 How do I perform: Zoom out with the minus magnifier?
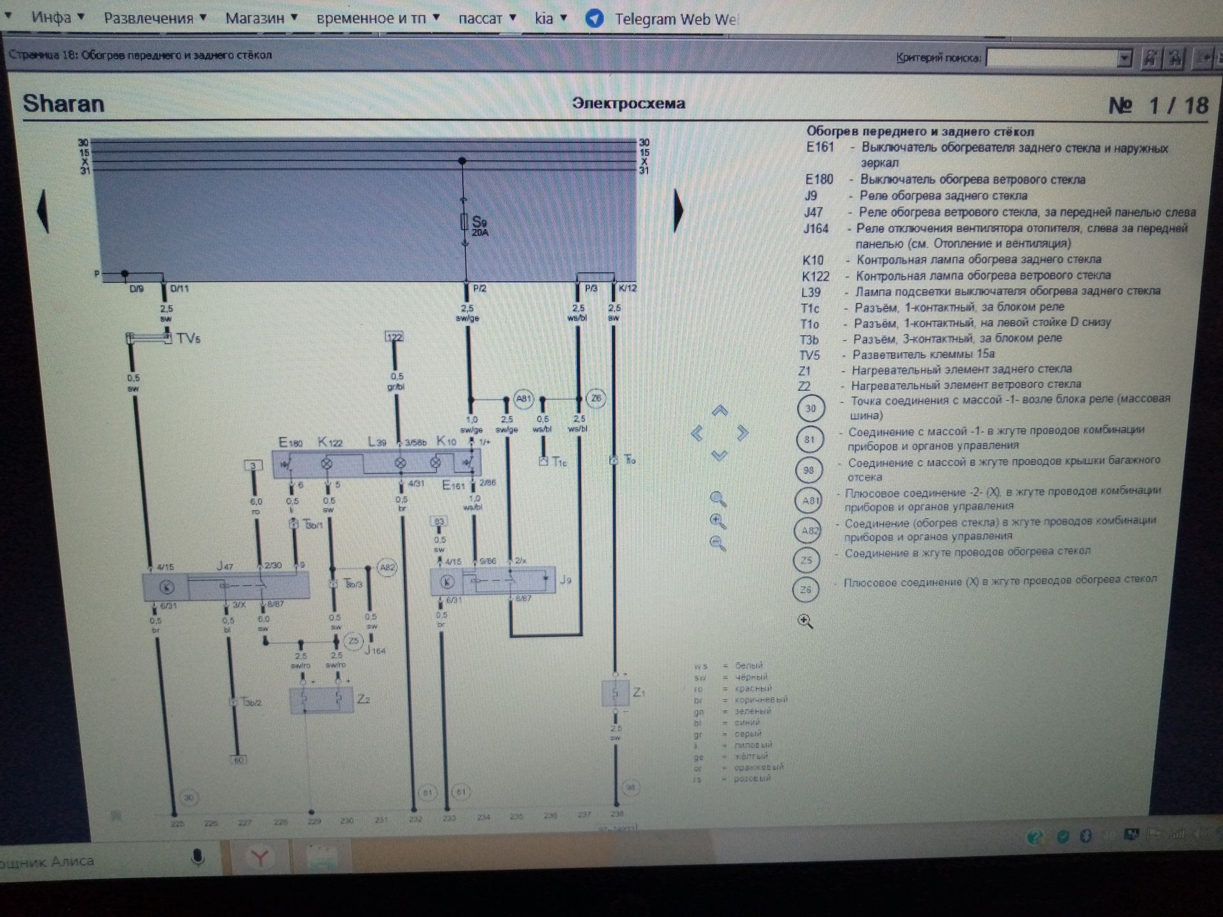coord(718,543)
